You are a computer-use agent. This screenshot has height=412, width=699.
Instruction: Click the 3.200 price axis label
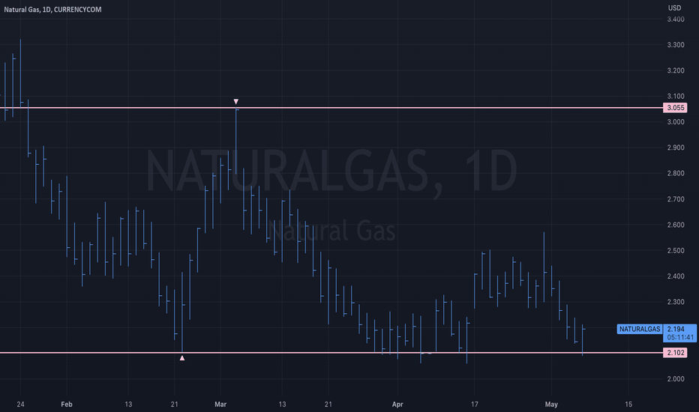(675, 70)
